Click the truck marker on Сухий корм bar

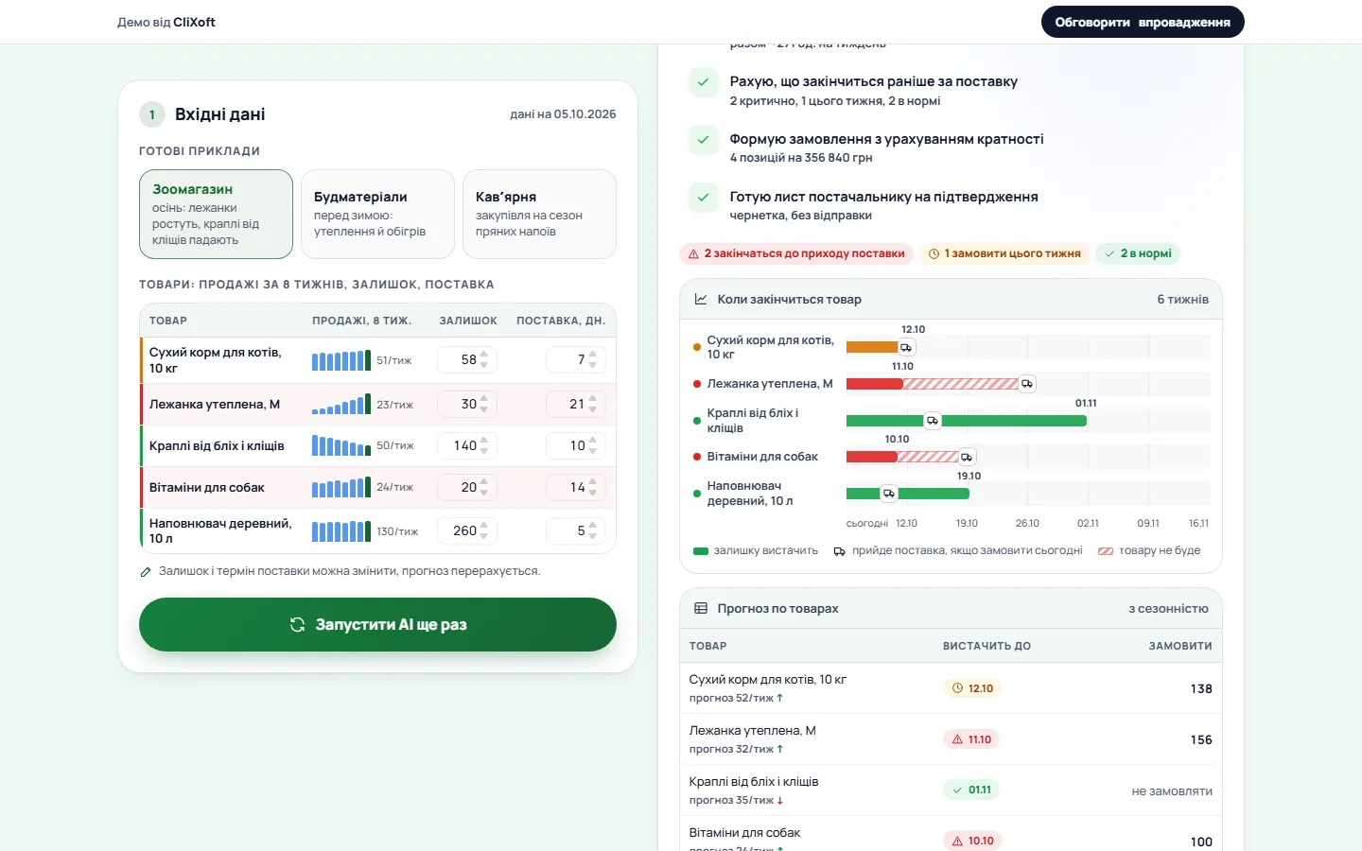coord(906,347)
